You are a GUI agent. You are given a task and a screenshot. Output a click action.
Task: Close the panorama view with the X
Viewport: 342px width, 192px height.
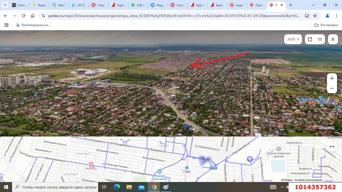tap(333, 39)
